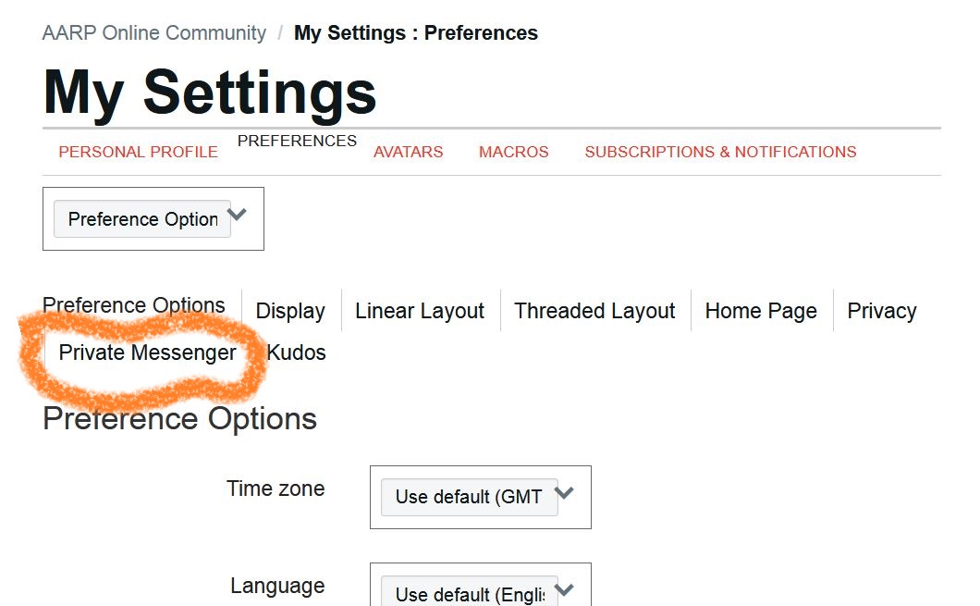Switch to the MACROS tab
The height and width of the screenshot is (606, 980).
click(x=513, y=152)
